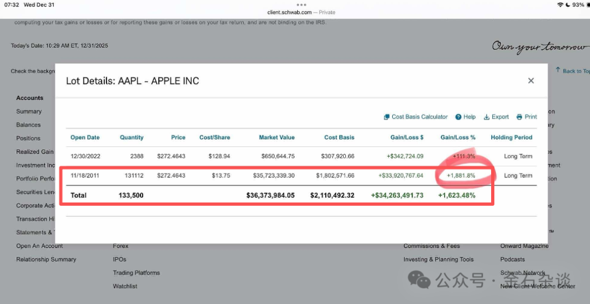Click the Commissions & Fees link
Viewport: 590px width, 304px height.
(x=432, y=246)
